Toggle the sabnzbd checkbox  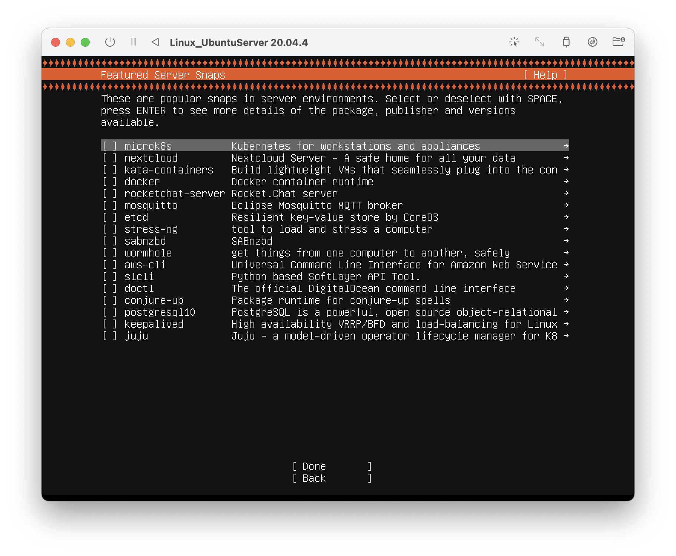(110, 241)
